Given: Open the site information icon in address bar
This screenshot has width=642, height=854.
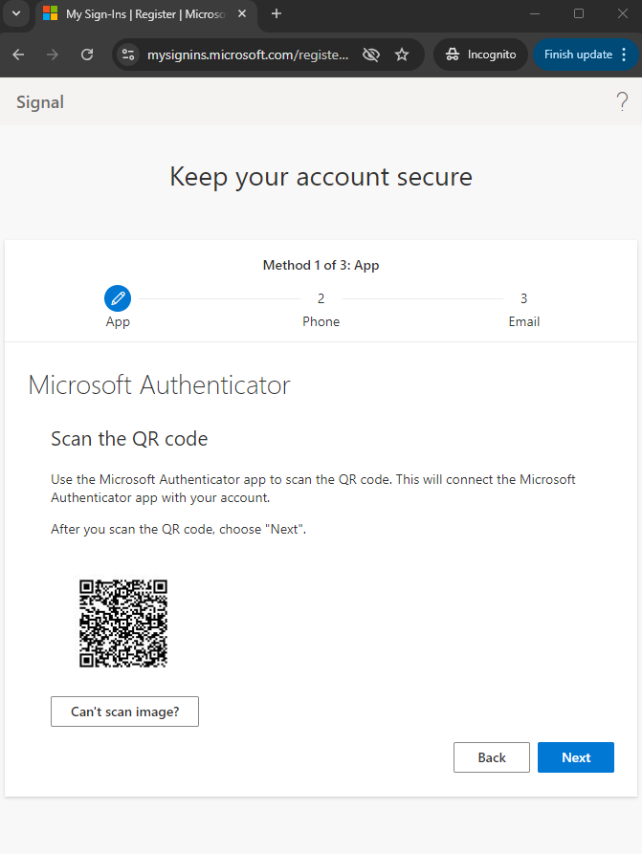Looking at the screenshot, I should tap(128, 55).
